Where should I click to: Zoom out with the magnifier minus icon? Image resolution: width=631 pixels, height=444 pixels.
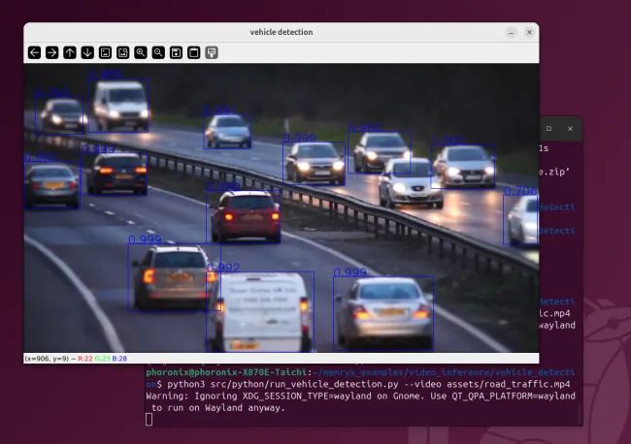pos(158,52)
